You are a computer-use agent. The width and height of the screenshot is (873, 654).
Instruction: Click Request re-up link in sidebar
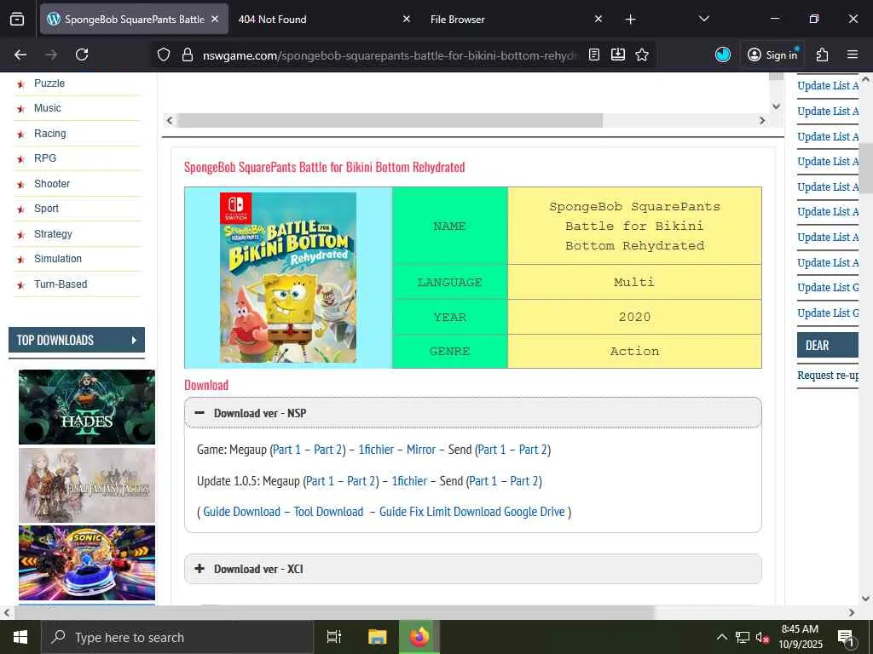[x=827, y=376]
